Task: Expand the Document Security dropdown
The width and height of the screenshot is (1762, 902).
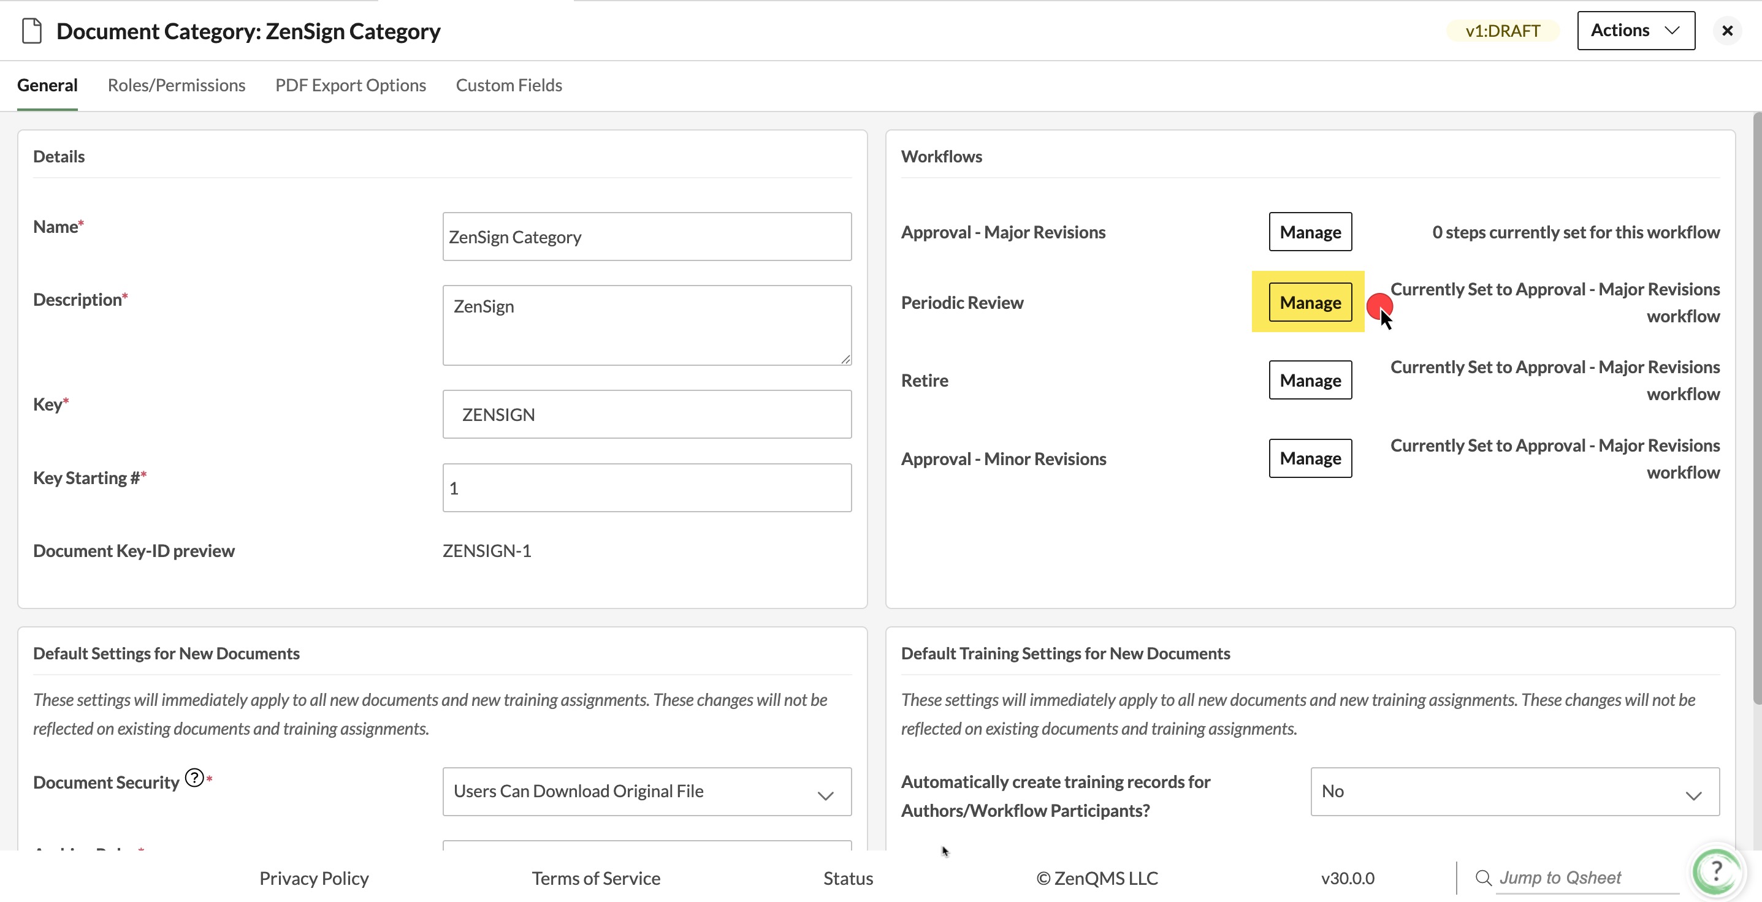Action: tap(647, 791)
